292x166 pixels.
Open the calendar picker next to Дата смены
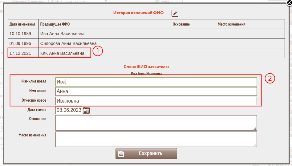pos(86,110)
